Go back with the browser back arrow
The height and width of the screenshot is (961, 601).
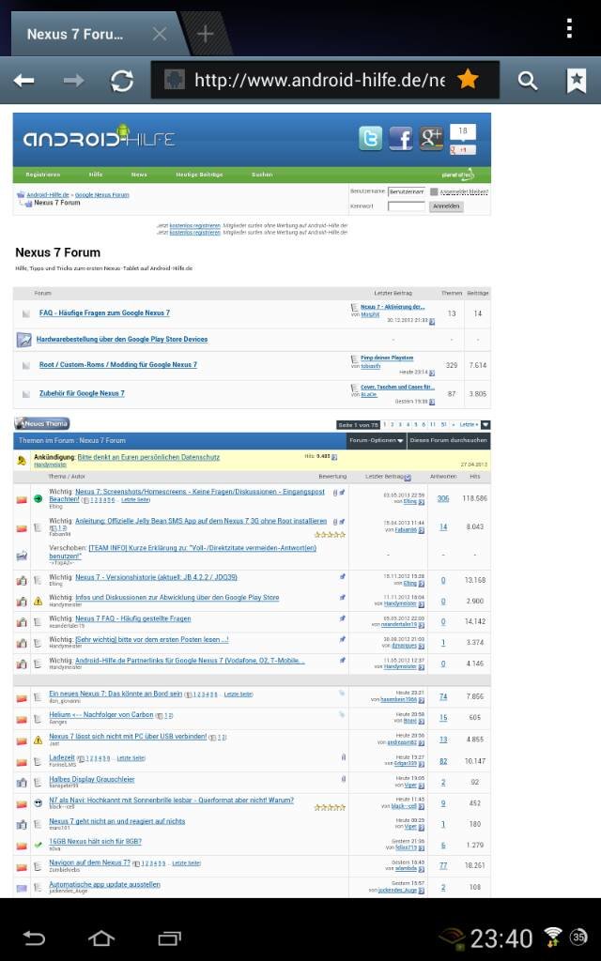point(23,81)
